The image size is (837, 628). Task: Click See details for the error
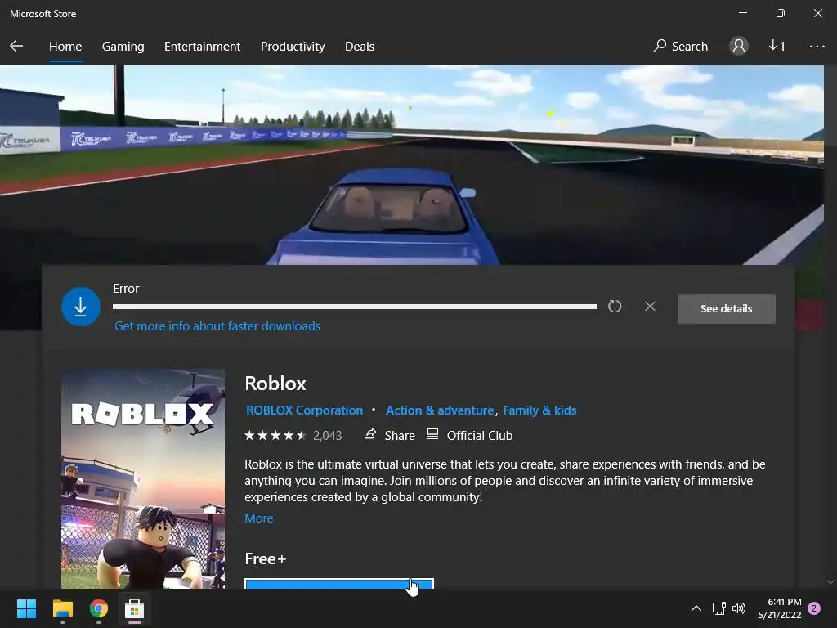coord(726,308)
